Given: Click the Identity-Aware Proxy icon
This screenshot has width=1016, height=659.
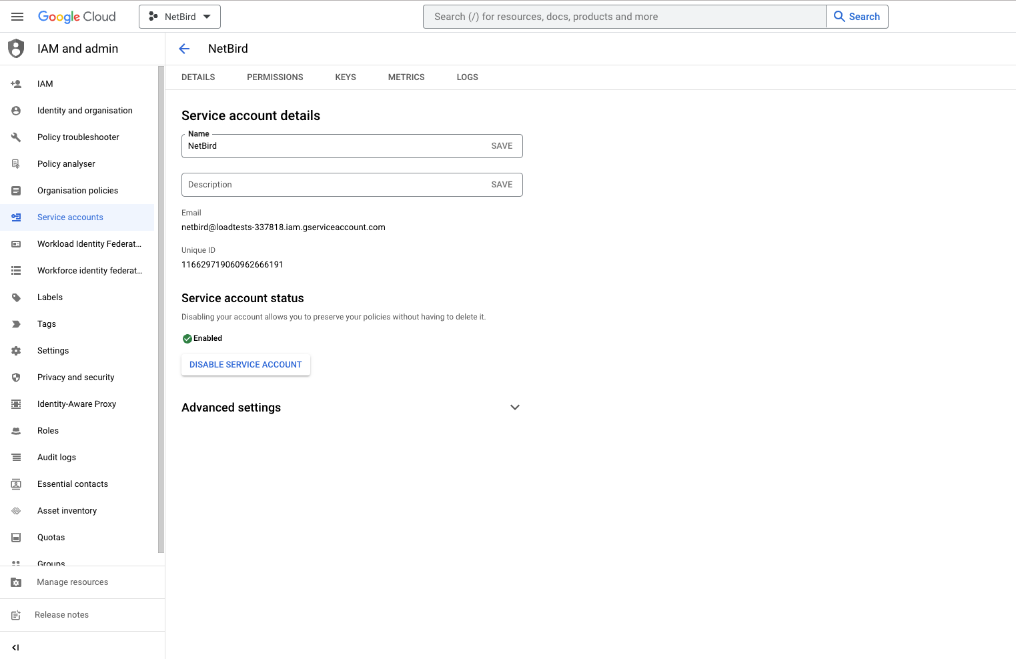Looking at the screenshot, I should coord(16,404).
